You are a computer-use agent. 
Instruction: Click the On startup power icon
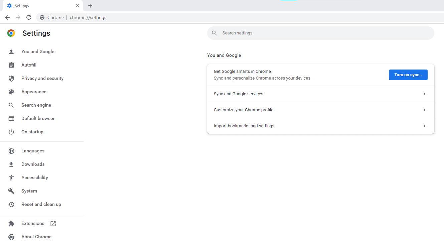(11, 132)
